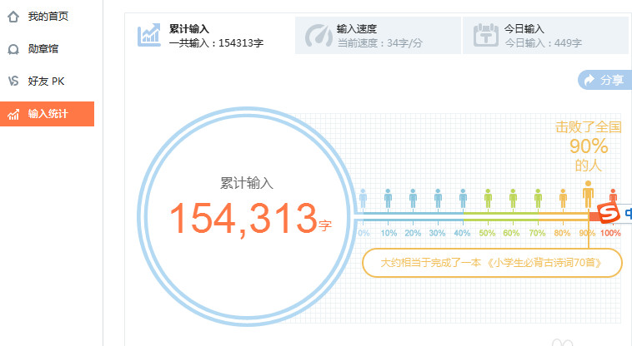
Task: Open 我的首页 home page in sidebar
Action: 48,17
